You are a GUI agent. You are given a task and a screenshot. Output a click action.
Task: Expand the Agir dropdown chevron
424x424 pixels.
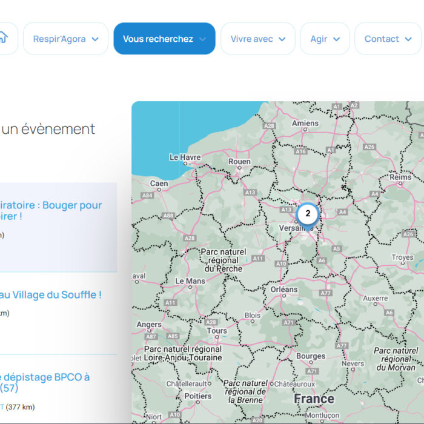(337, 39)
